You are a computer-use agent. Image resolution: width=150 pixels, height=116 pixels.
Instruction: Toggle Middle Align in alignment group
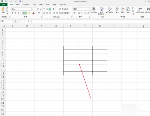(47, 9)
